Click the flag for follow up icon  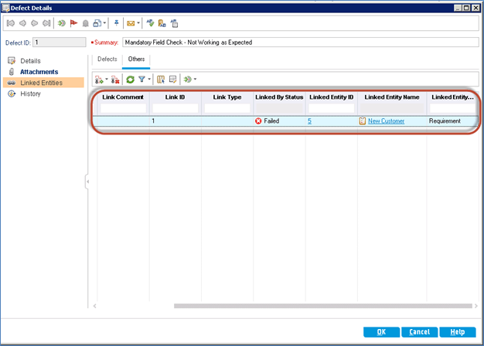pyautogui.click(x=73, y=24)
